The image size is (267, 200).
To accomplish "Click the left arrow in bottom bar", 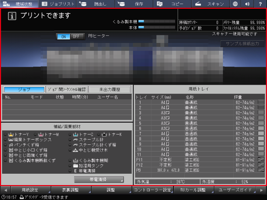I will [5, 190].
